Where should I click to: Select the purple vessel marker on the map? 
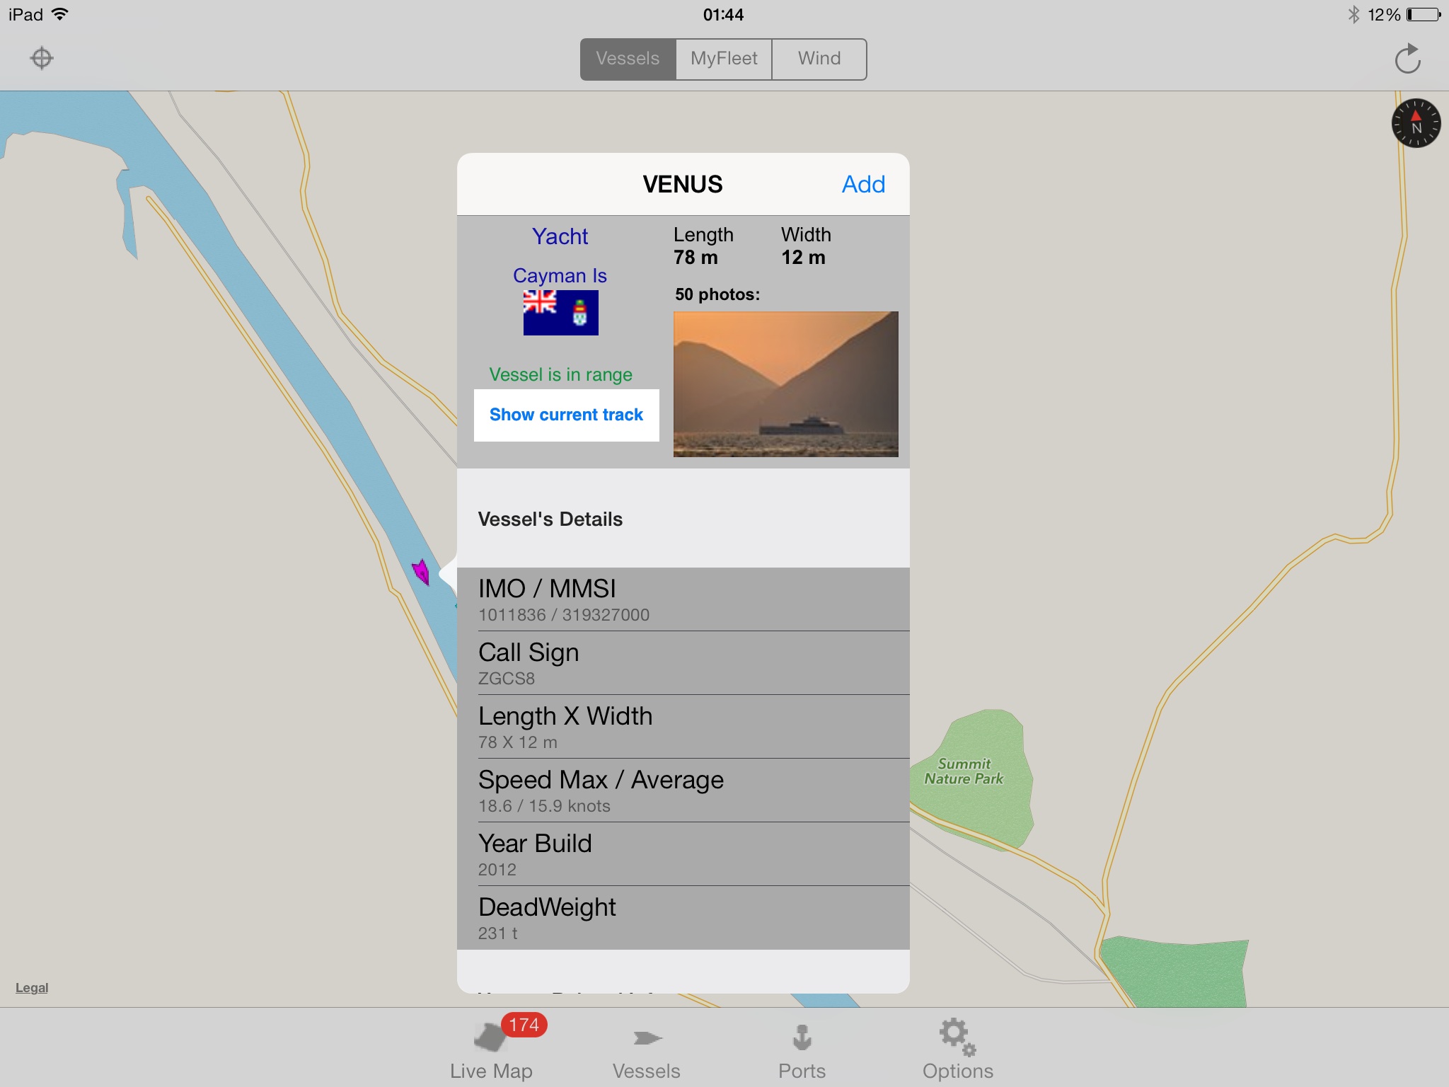click(x=422, y=571)
